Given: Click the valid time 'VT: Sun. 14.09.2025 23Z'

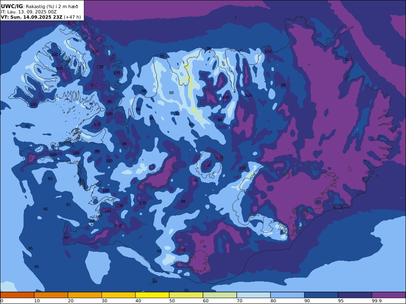Looking at the screenshot, I should click(32, 17).
